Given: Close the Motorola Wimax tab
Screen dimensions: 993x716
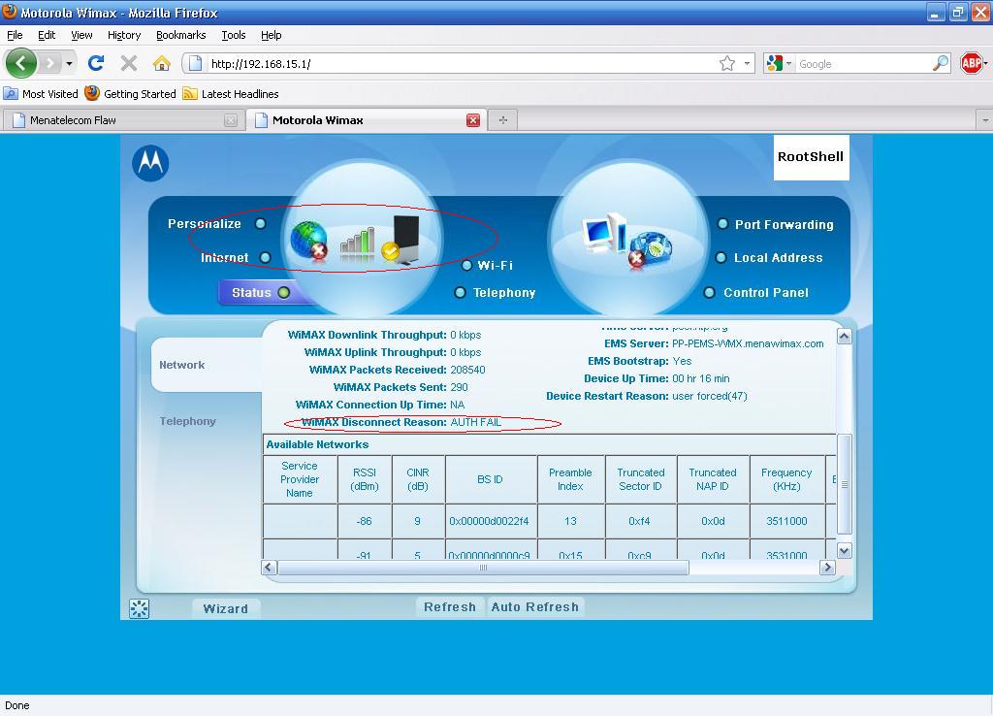Looking at the screenshot, I should [473, 120].
